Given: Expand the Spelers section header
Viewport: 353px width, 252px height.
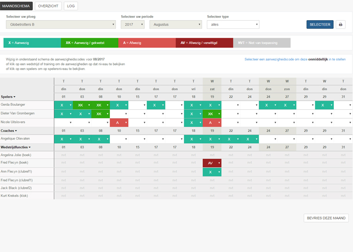Looking at the screenshot, I should tap(8, 97).
